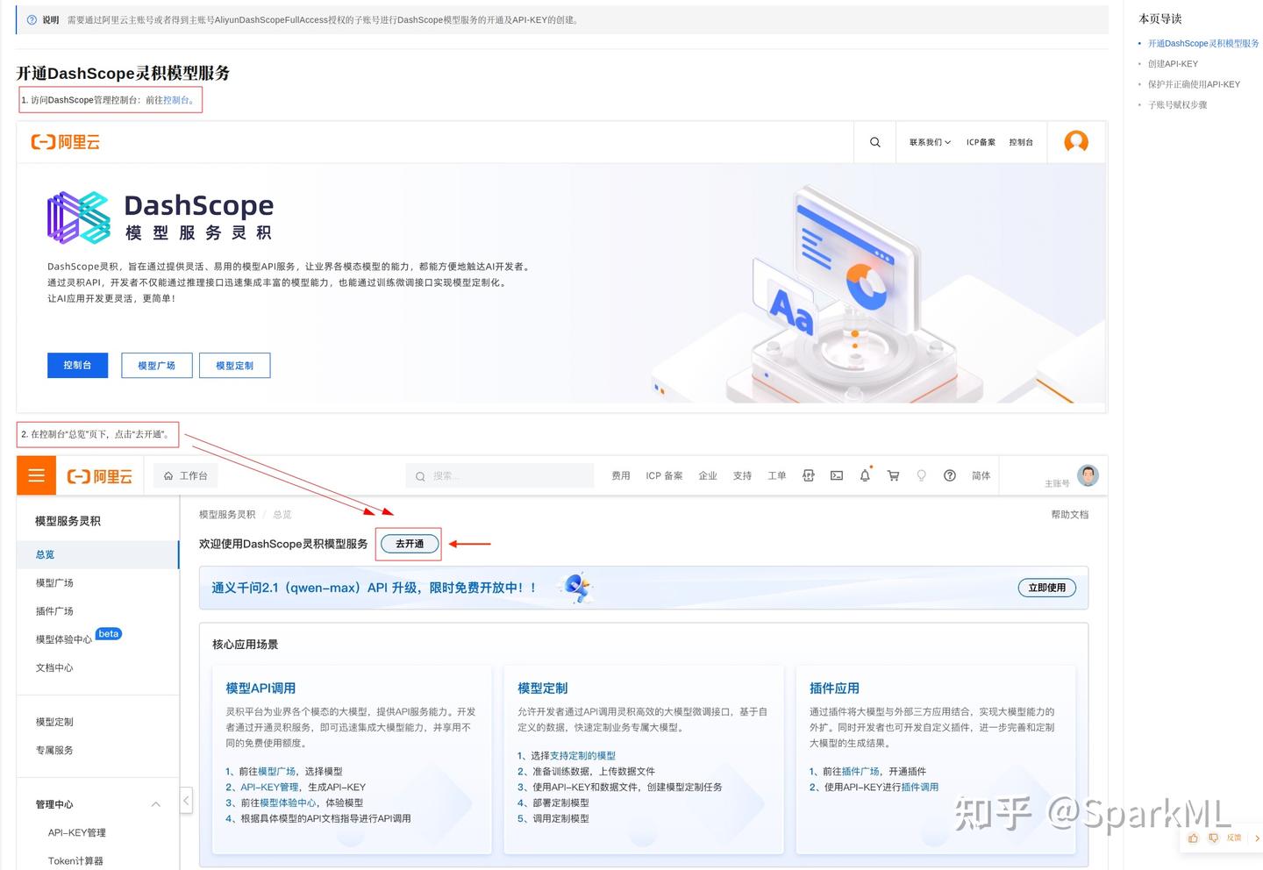Click the lightbulb icon in the console header

[922, 475]
